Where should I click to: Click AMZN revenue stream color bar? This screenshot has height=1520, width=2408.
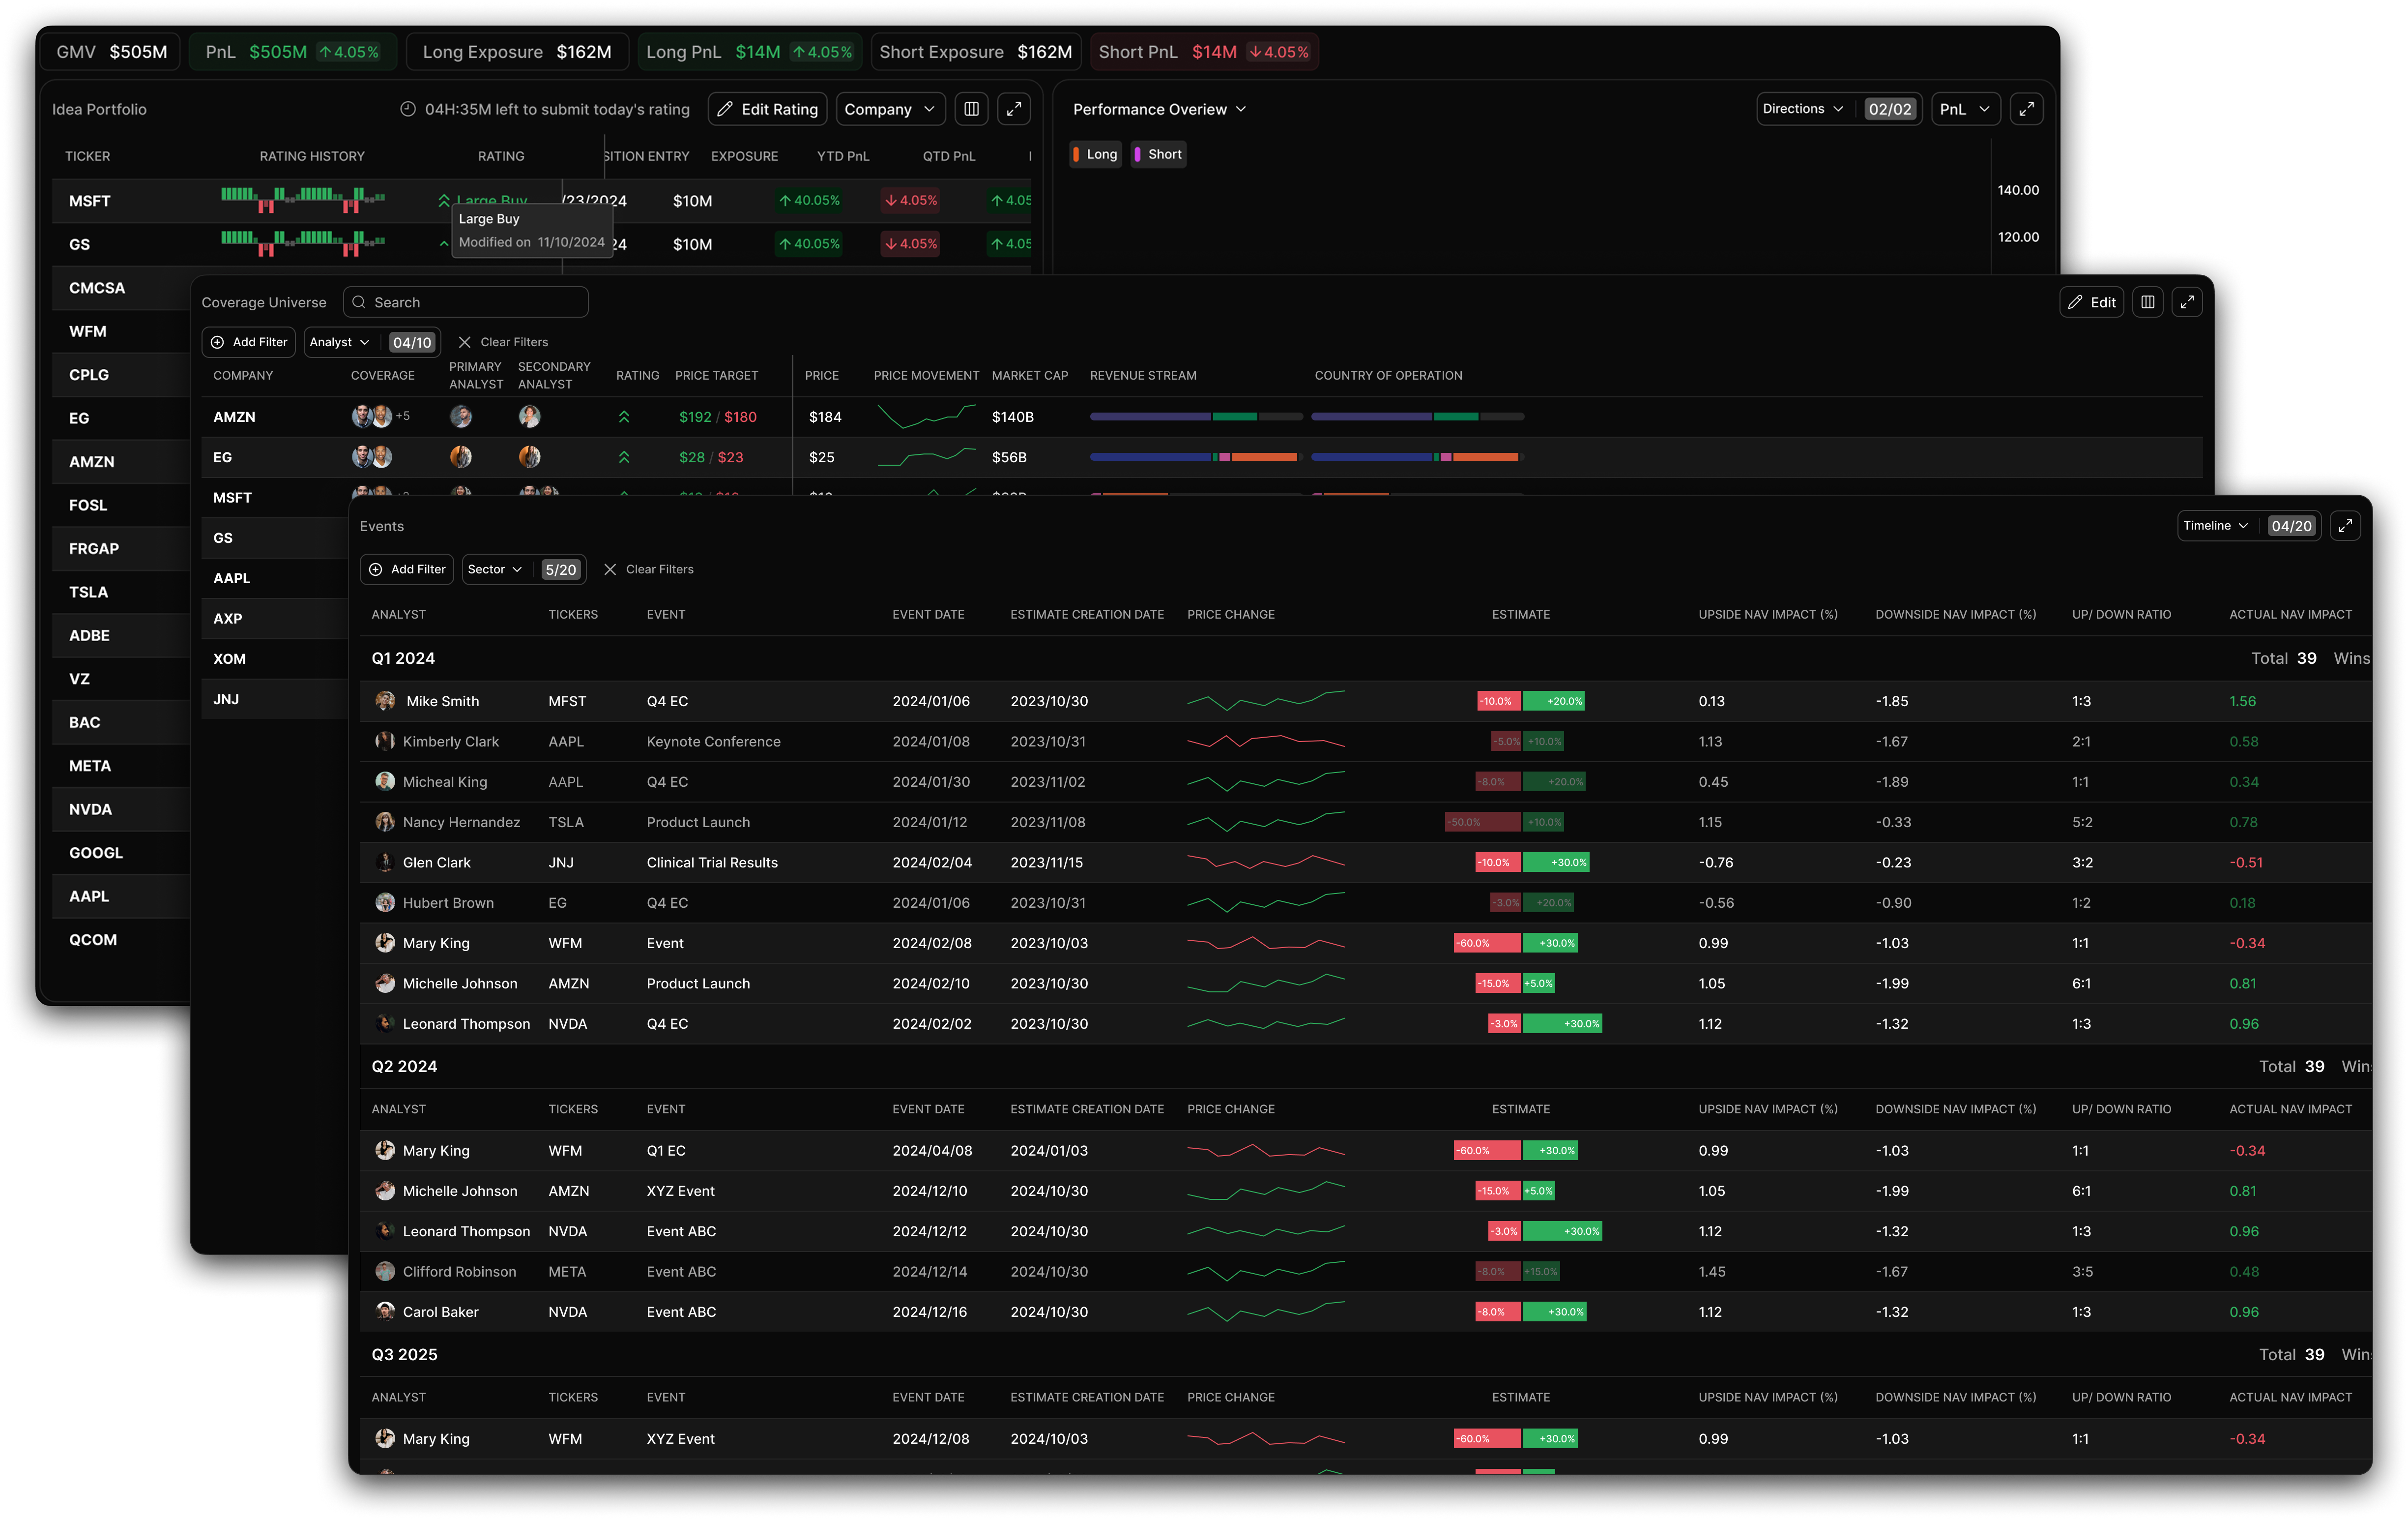[x=1195, y=417]
